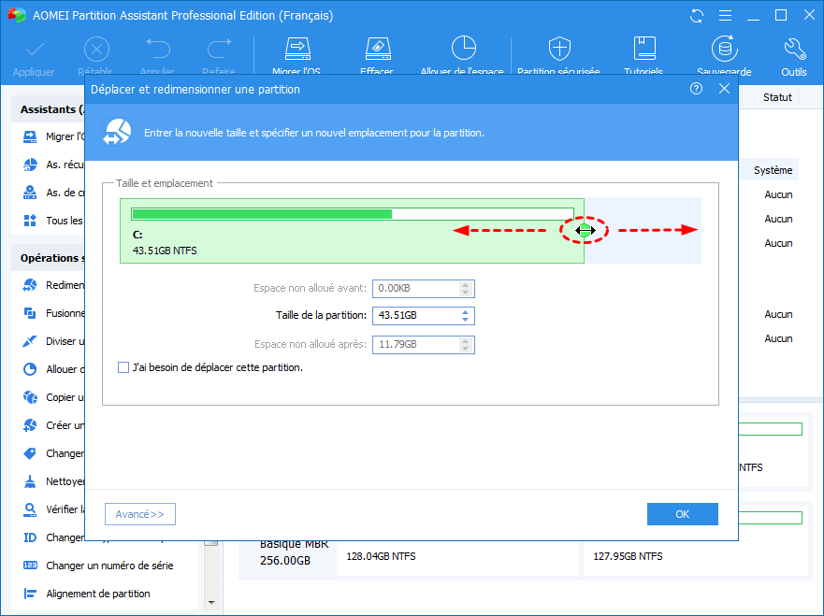Select Changer un numéro de série operation
Viewport: 824px width, 616px height.
(x=109, y=566)
